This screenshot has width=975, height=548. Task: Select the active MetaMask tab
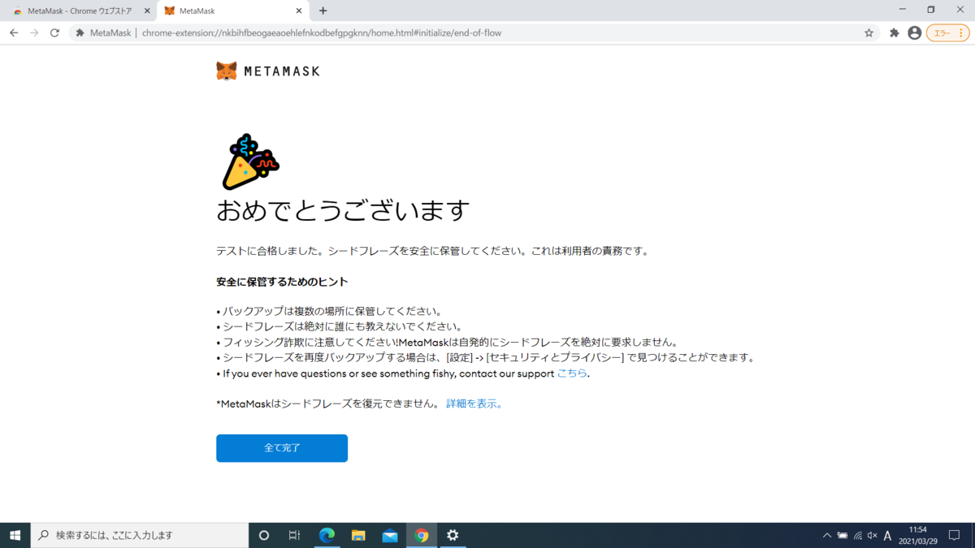click(232, 11)
